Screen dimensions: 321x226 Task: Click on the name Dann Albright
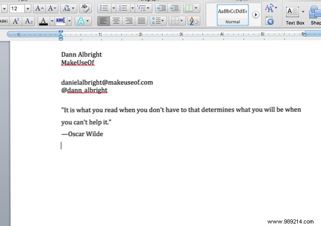[82, 54]
